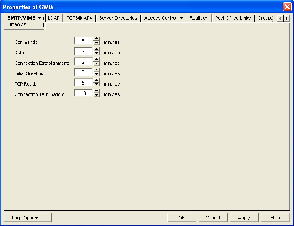Increase Connection Establishment timeout
Image resolution: width=294 pixels, height=226 pixels.
96,60
